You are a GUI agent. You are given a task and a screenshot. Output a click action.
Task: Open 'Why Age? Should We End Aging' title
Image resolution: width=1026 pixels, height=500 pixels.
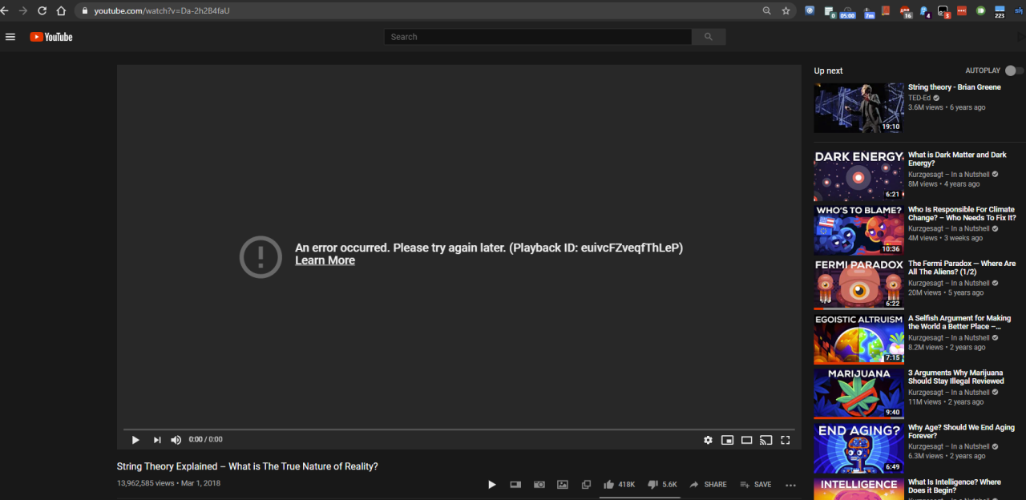[961, 431]
